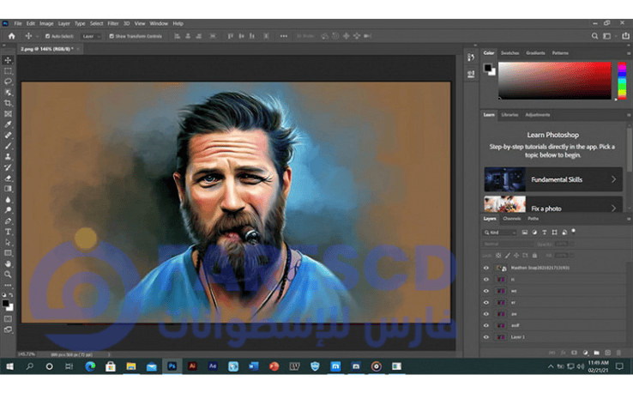
Task: Close the 2.png document tab
Action: 78,49
